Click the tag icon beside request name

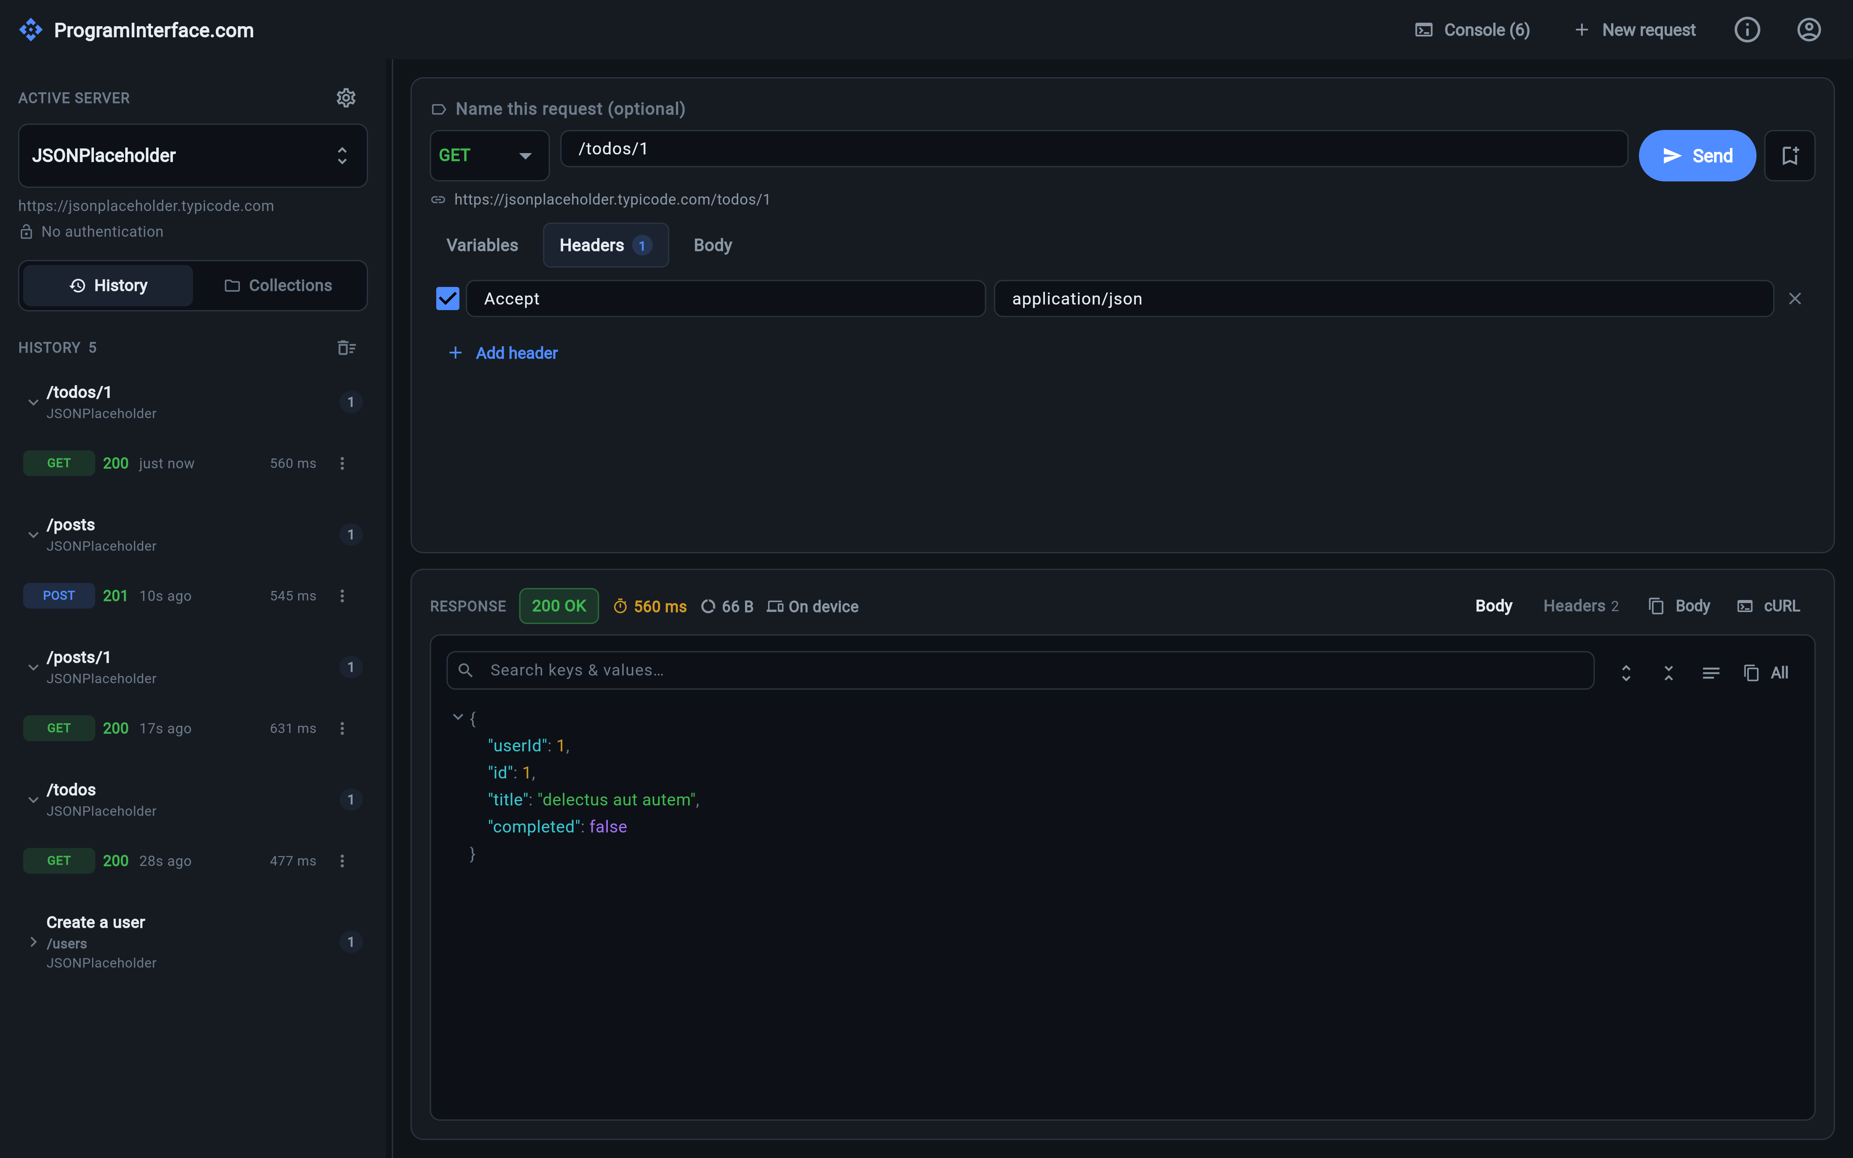pyautogui.click(x=439, y=109)
